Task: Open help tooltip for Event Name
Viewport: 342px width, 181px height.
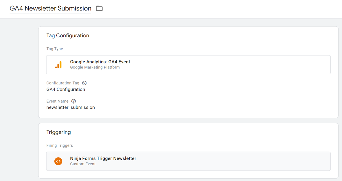Action: (74, 101)
